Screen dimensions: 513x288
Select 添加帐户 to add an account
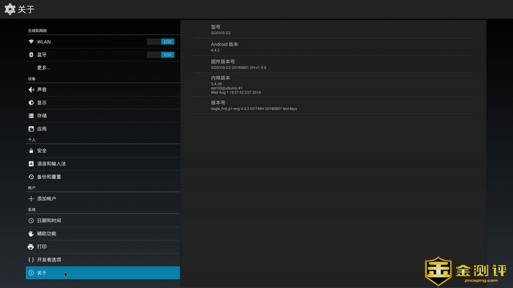click(x=47, y=198)
